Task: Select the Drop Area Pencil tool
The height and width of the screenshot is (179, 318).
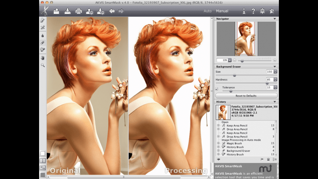Action: coord(43,27)
